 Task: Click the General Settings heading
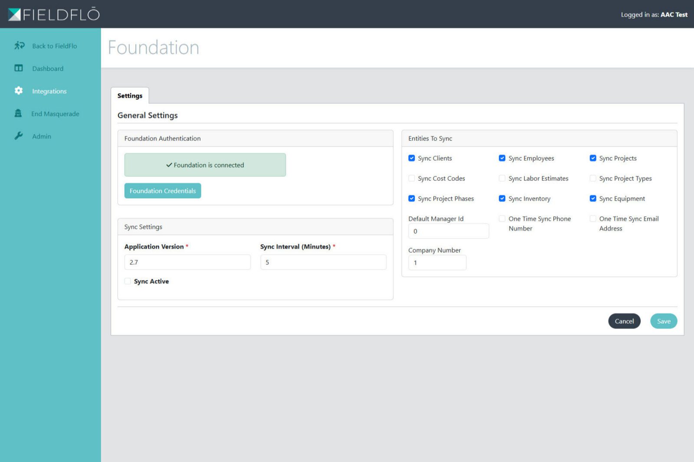[147, 115]
